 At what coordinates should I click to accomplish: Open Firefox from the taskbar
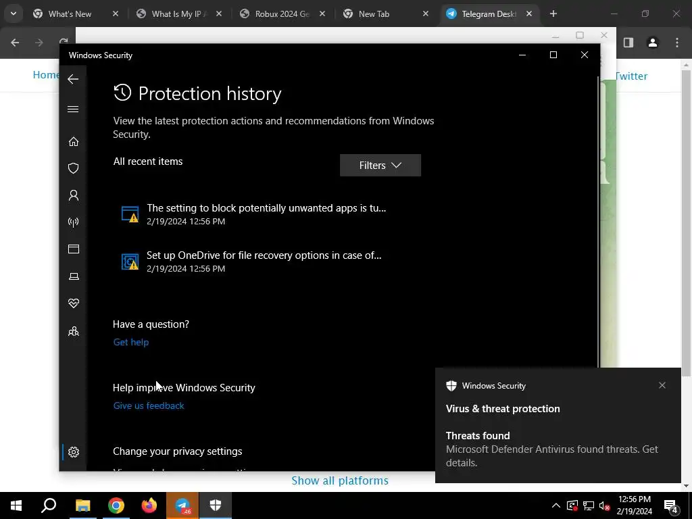click(x=149, y=505)
